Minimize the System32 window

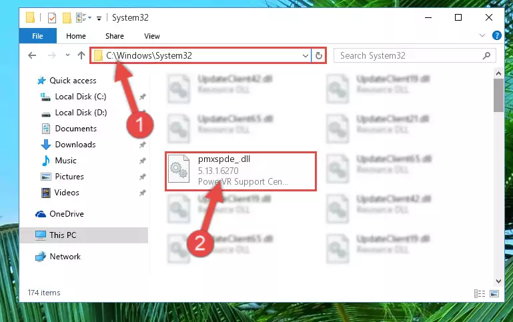(x=428, y=17)
